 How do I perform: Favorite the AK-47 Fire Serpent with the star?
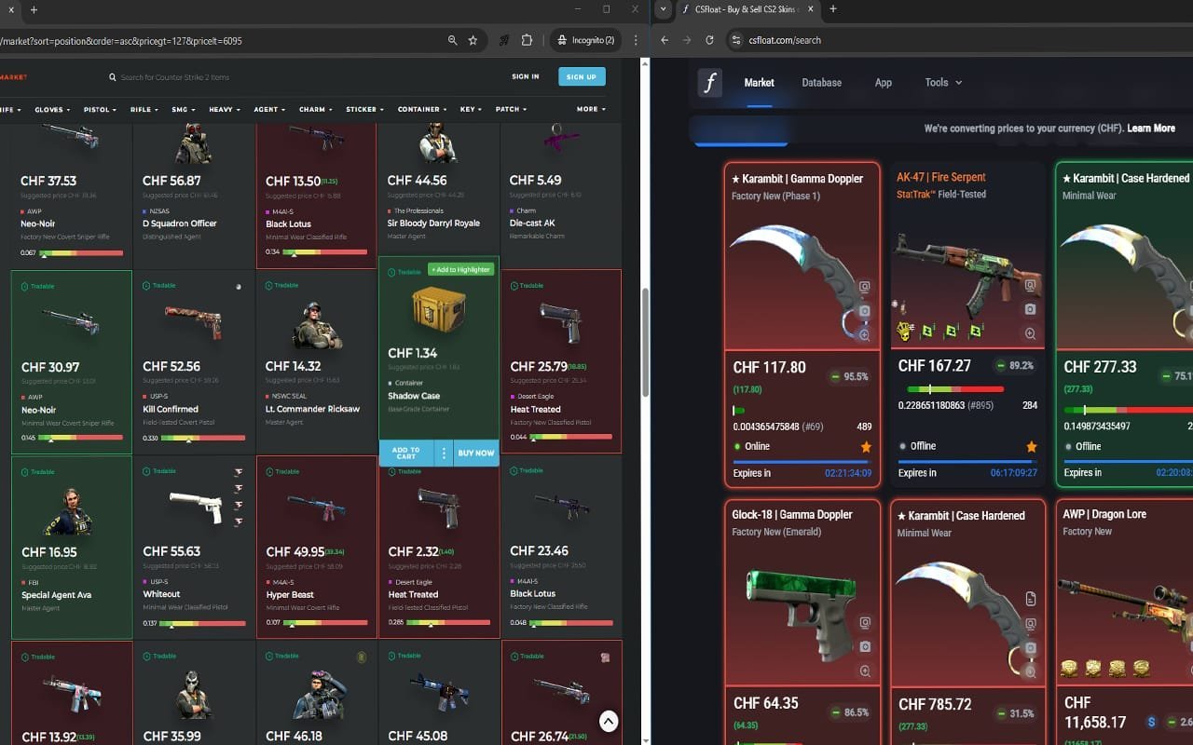pyautogui.click(x=1032, y=447)
